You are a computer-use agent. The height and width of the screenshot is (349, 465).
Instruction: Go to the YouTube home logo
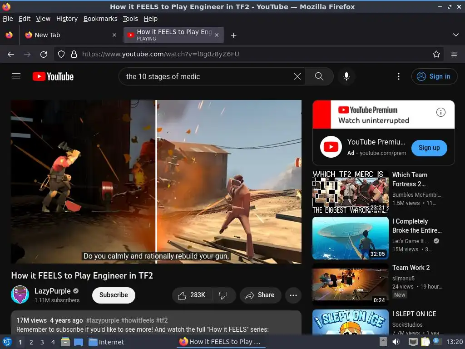tap(53, 76)
